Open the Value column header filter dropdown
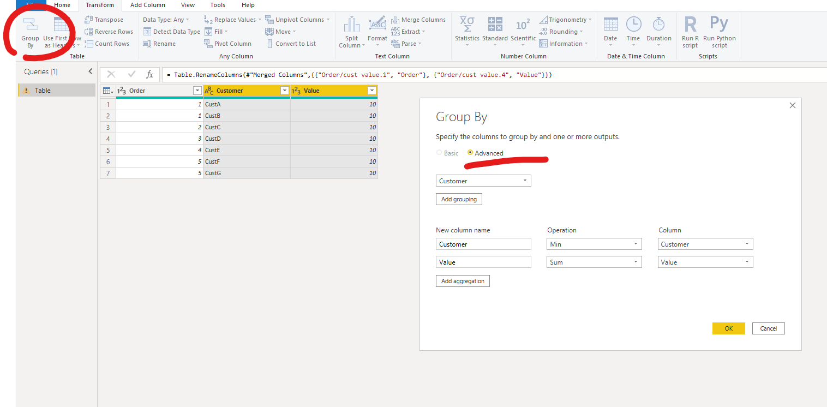Image resolution: width=827 pixels, height=407 pixels. [372, 91]
